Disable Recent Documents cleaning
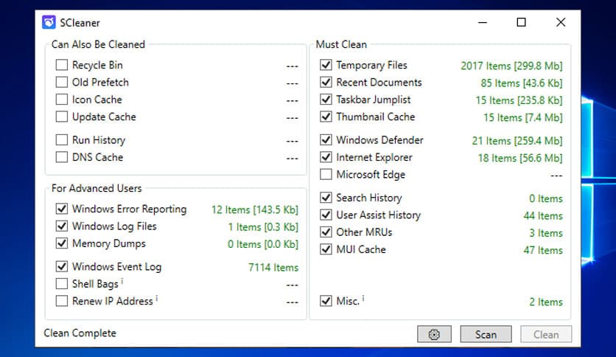The image size is (616, 357). [x=326, y=82]
